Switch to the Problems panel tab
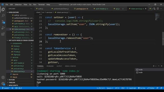This screenshot has width=164, height=92. tap(50, 66)
